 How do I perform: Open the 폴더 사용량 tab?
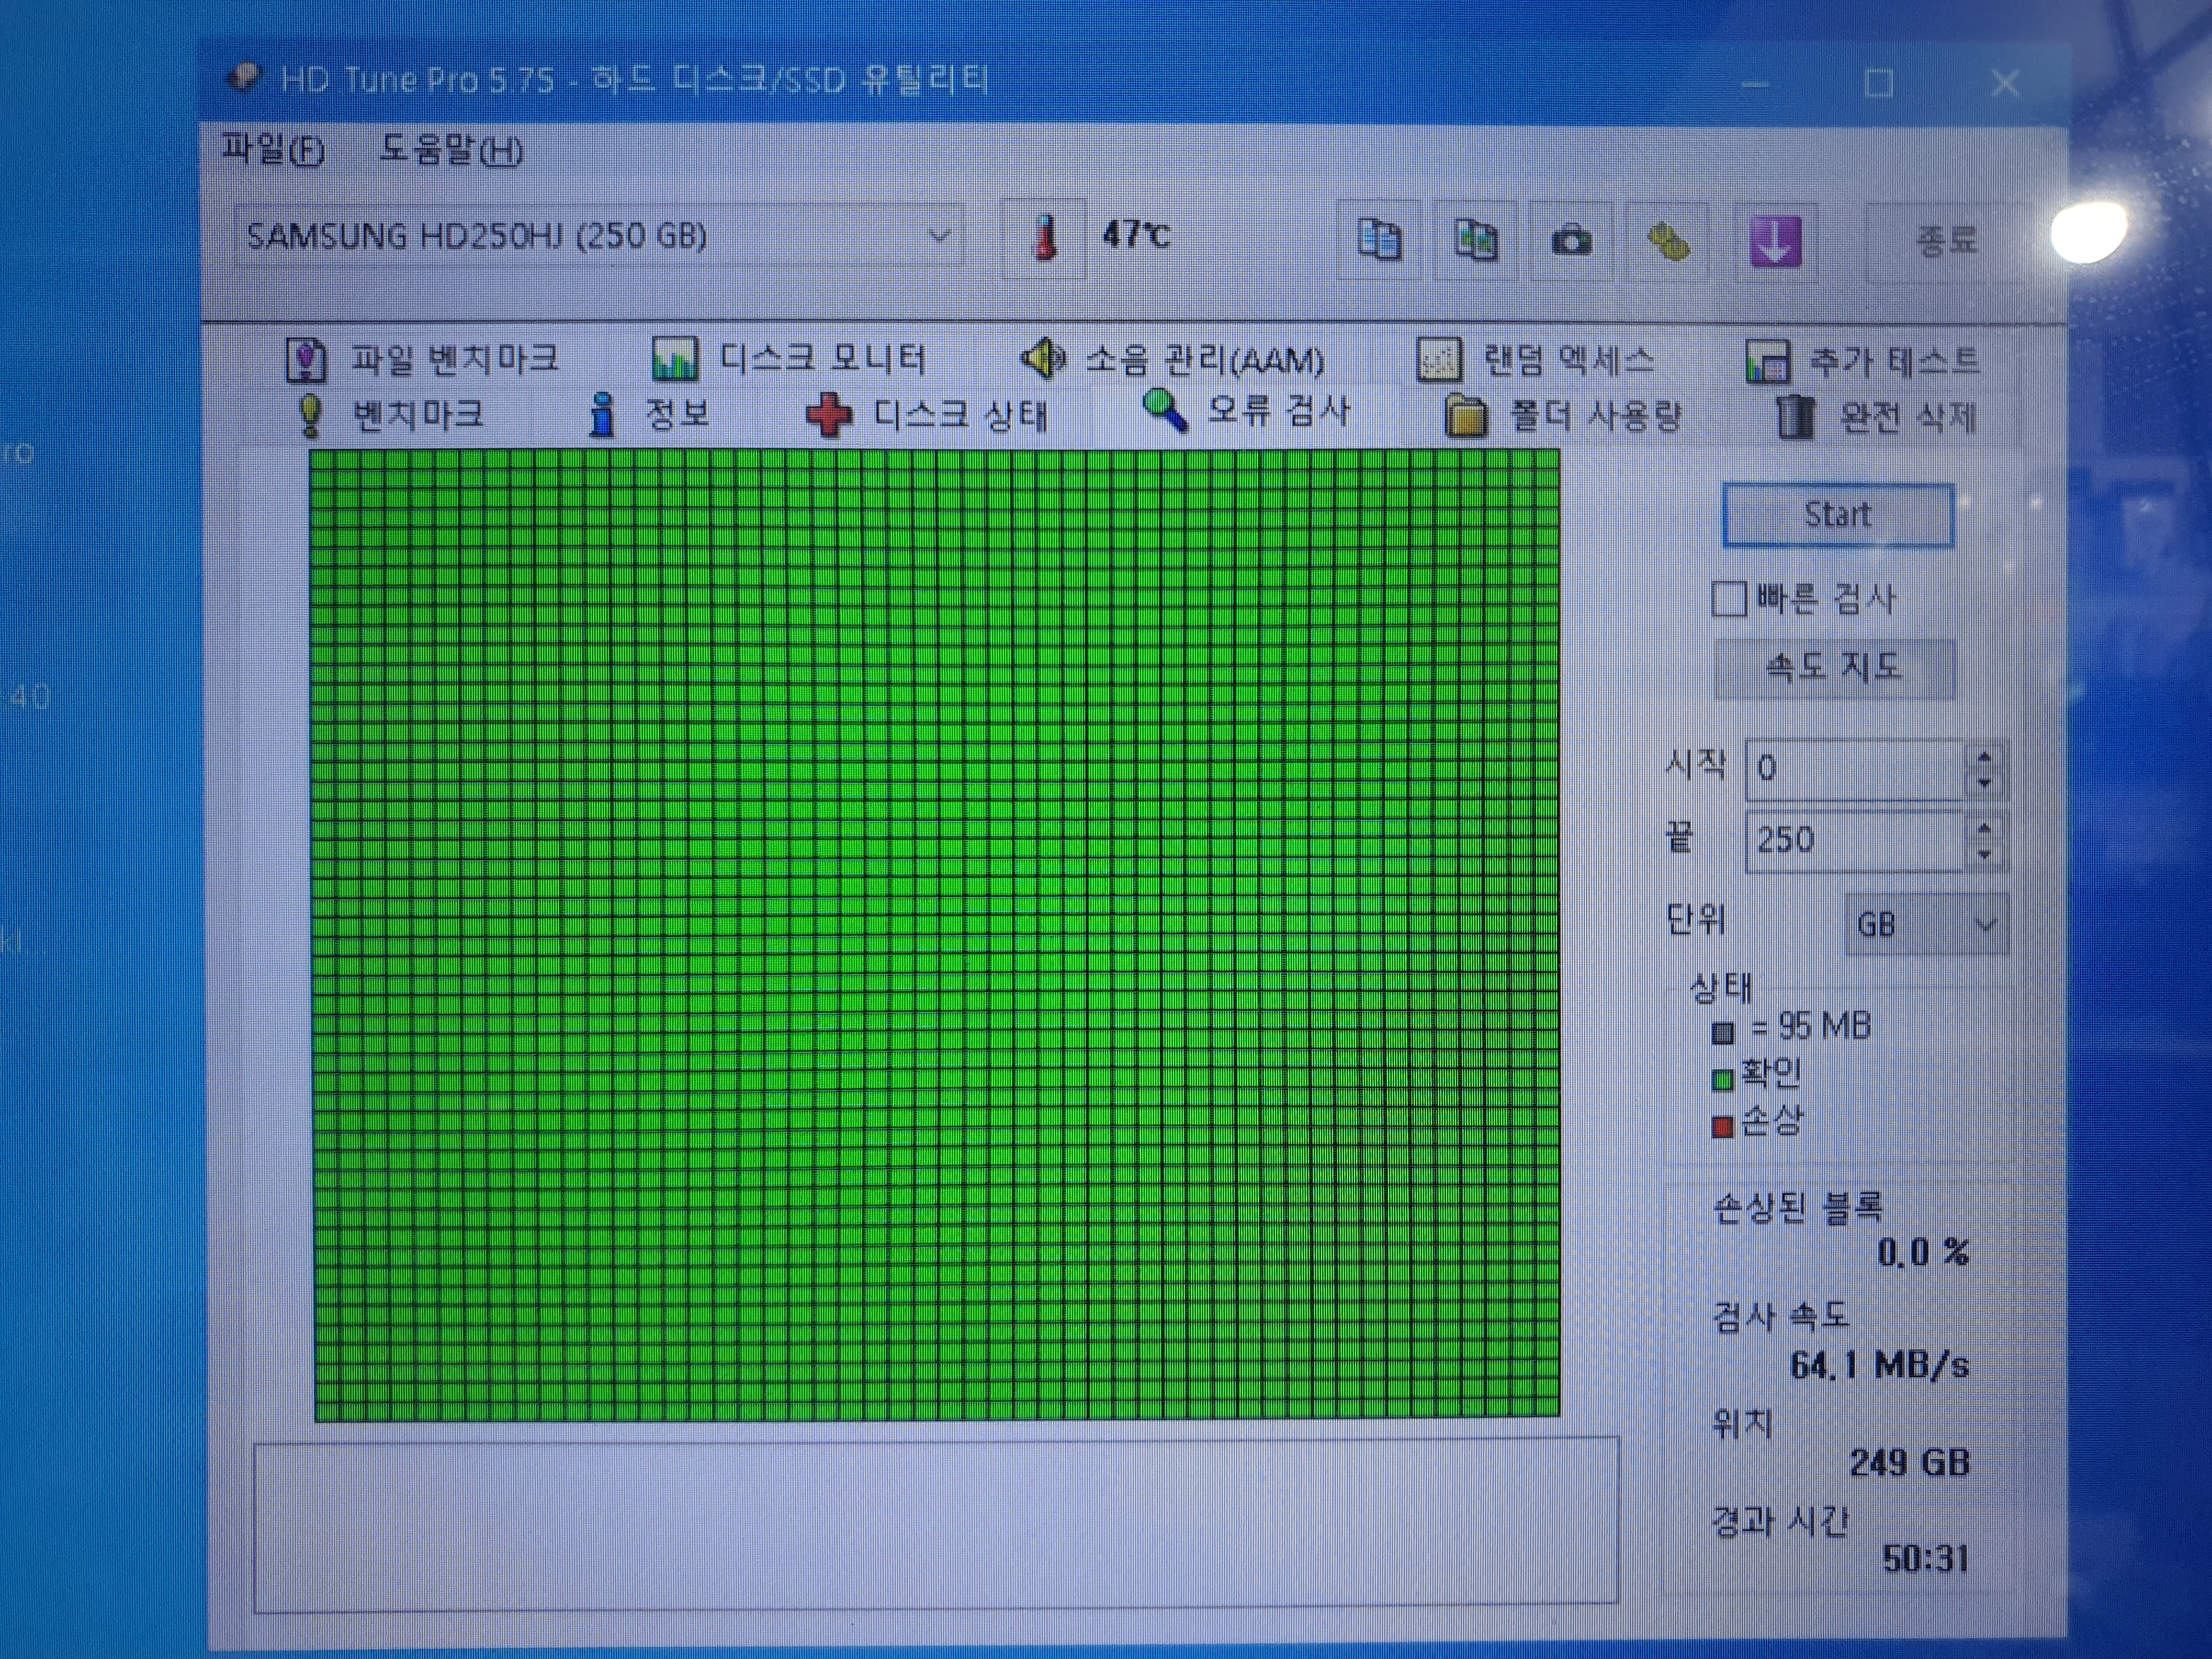coord(1564,416)
